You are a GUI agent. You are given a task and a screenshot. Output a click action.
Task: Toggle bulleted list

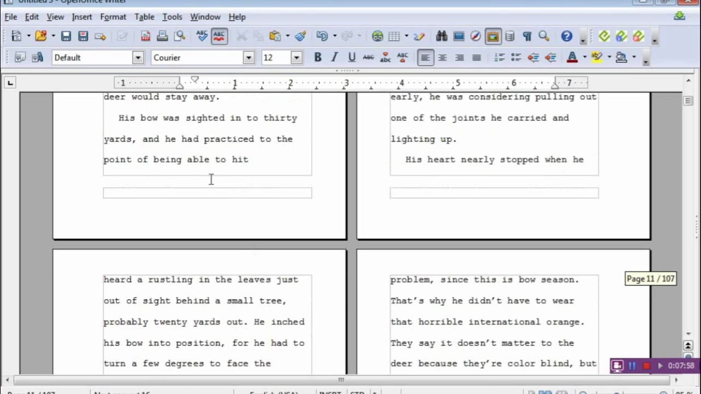pos(516,57)
